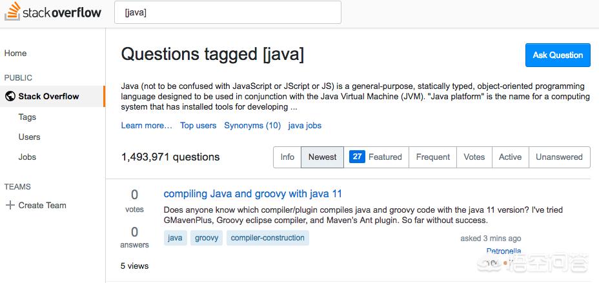Click the 5 views text
This screenshot has width=599, height=283.
(134, 266)
